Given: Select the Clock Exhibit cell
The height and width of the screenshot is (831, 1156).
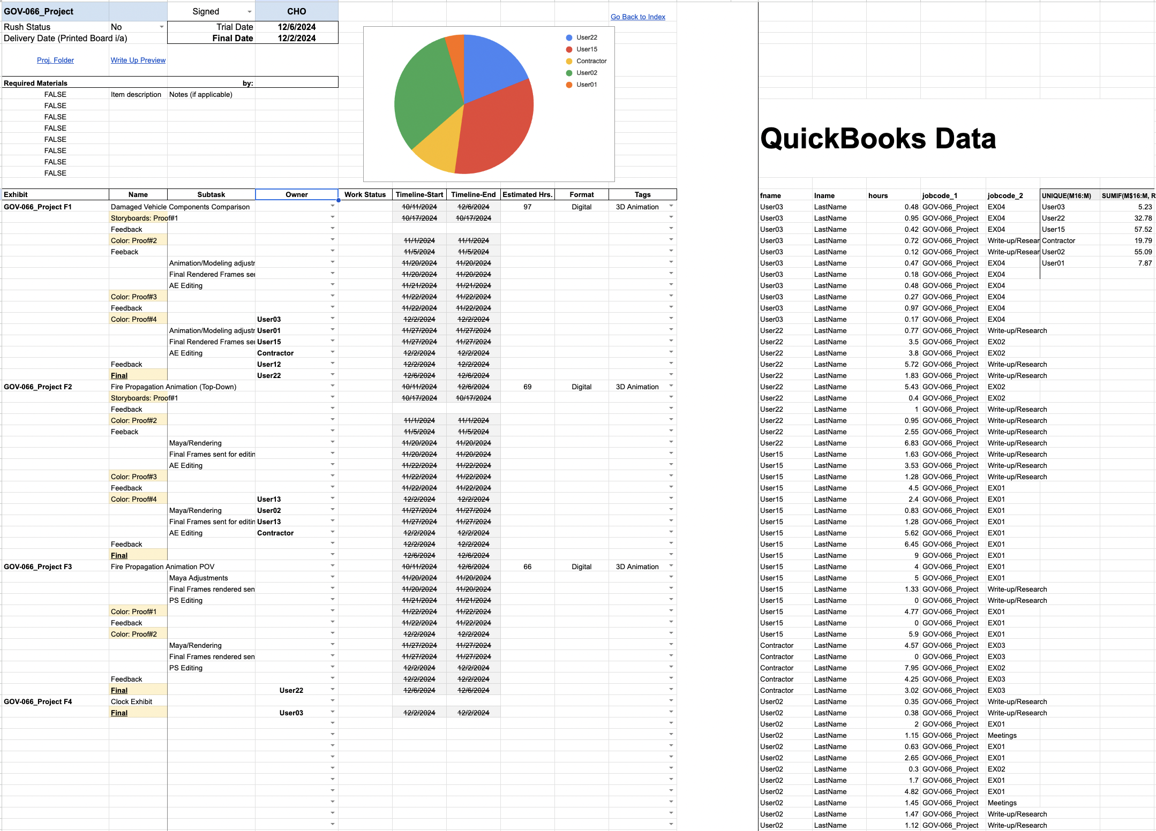Looking at the screenshot, I should click(x=138, y=701).
